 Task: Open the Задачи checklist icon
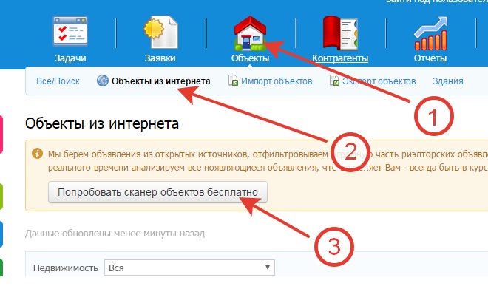coord(70,32)
